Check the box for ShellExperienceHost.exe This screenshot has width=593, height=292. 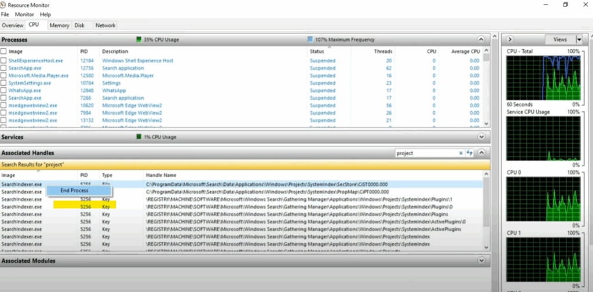4,60
